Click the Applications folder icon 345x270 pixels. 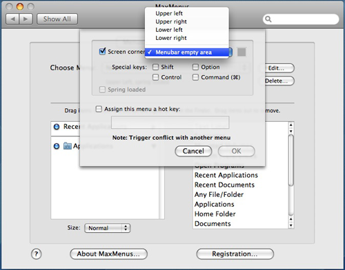click(x=68, y=146)
